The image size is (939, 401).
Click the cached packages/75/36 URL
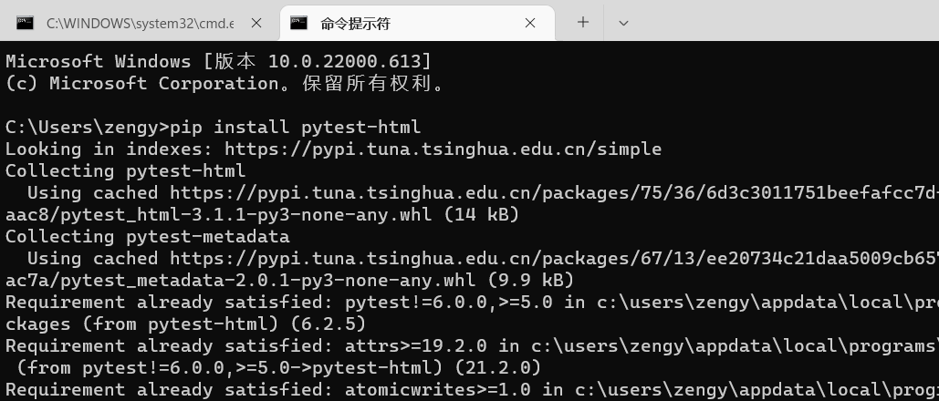(555, 192)
